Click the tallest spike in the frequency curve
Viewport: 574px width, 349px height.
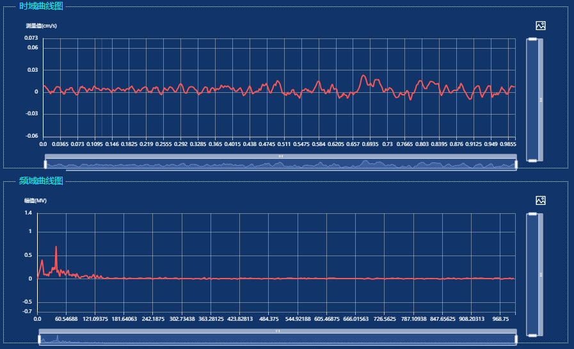[x=56, y=247]
